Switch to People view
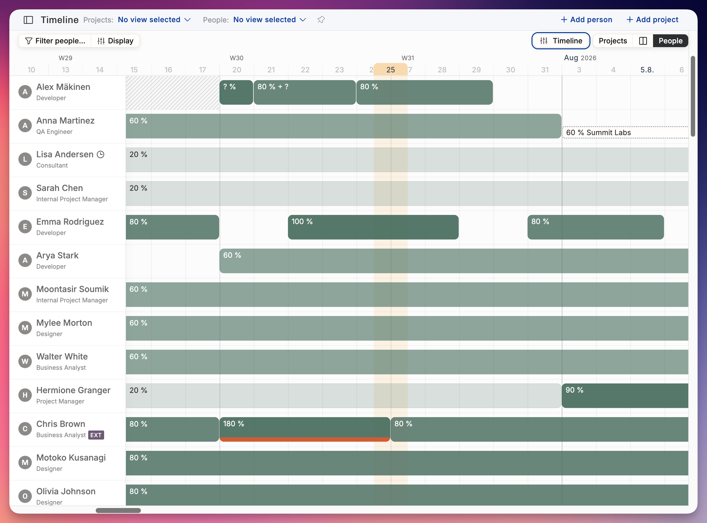Image resolution: width=707 pixels, height=523 pixels. [670, 41]
